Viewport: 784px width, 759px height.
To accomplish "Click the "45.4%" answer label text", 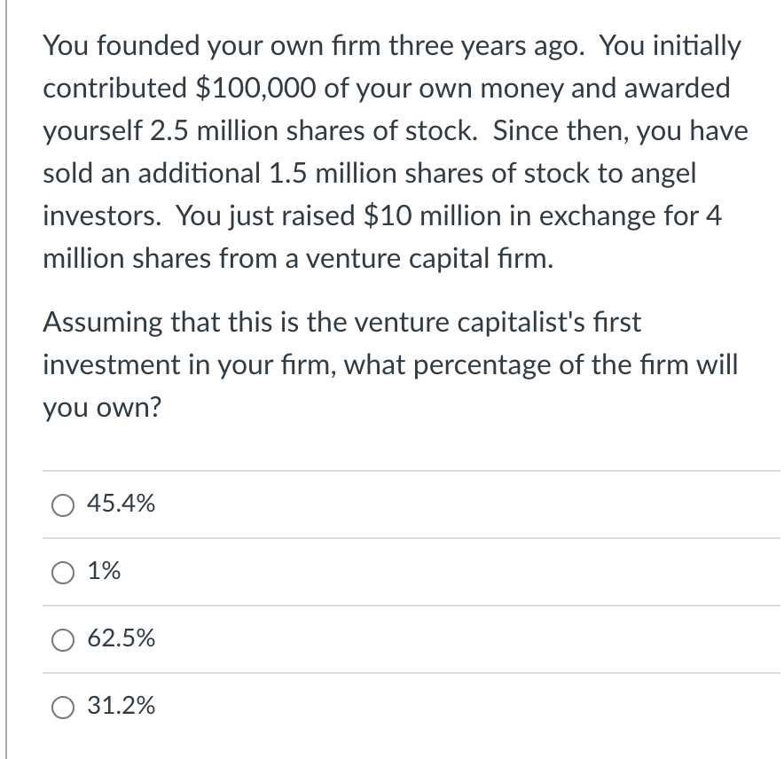I will pyautogui.click(x=122, y=505).
